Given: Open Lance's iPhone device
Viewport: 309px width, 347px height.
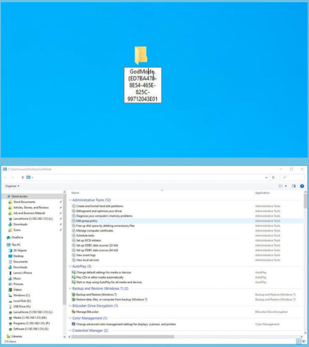Looking at the screenshot, I should point(23,273).
